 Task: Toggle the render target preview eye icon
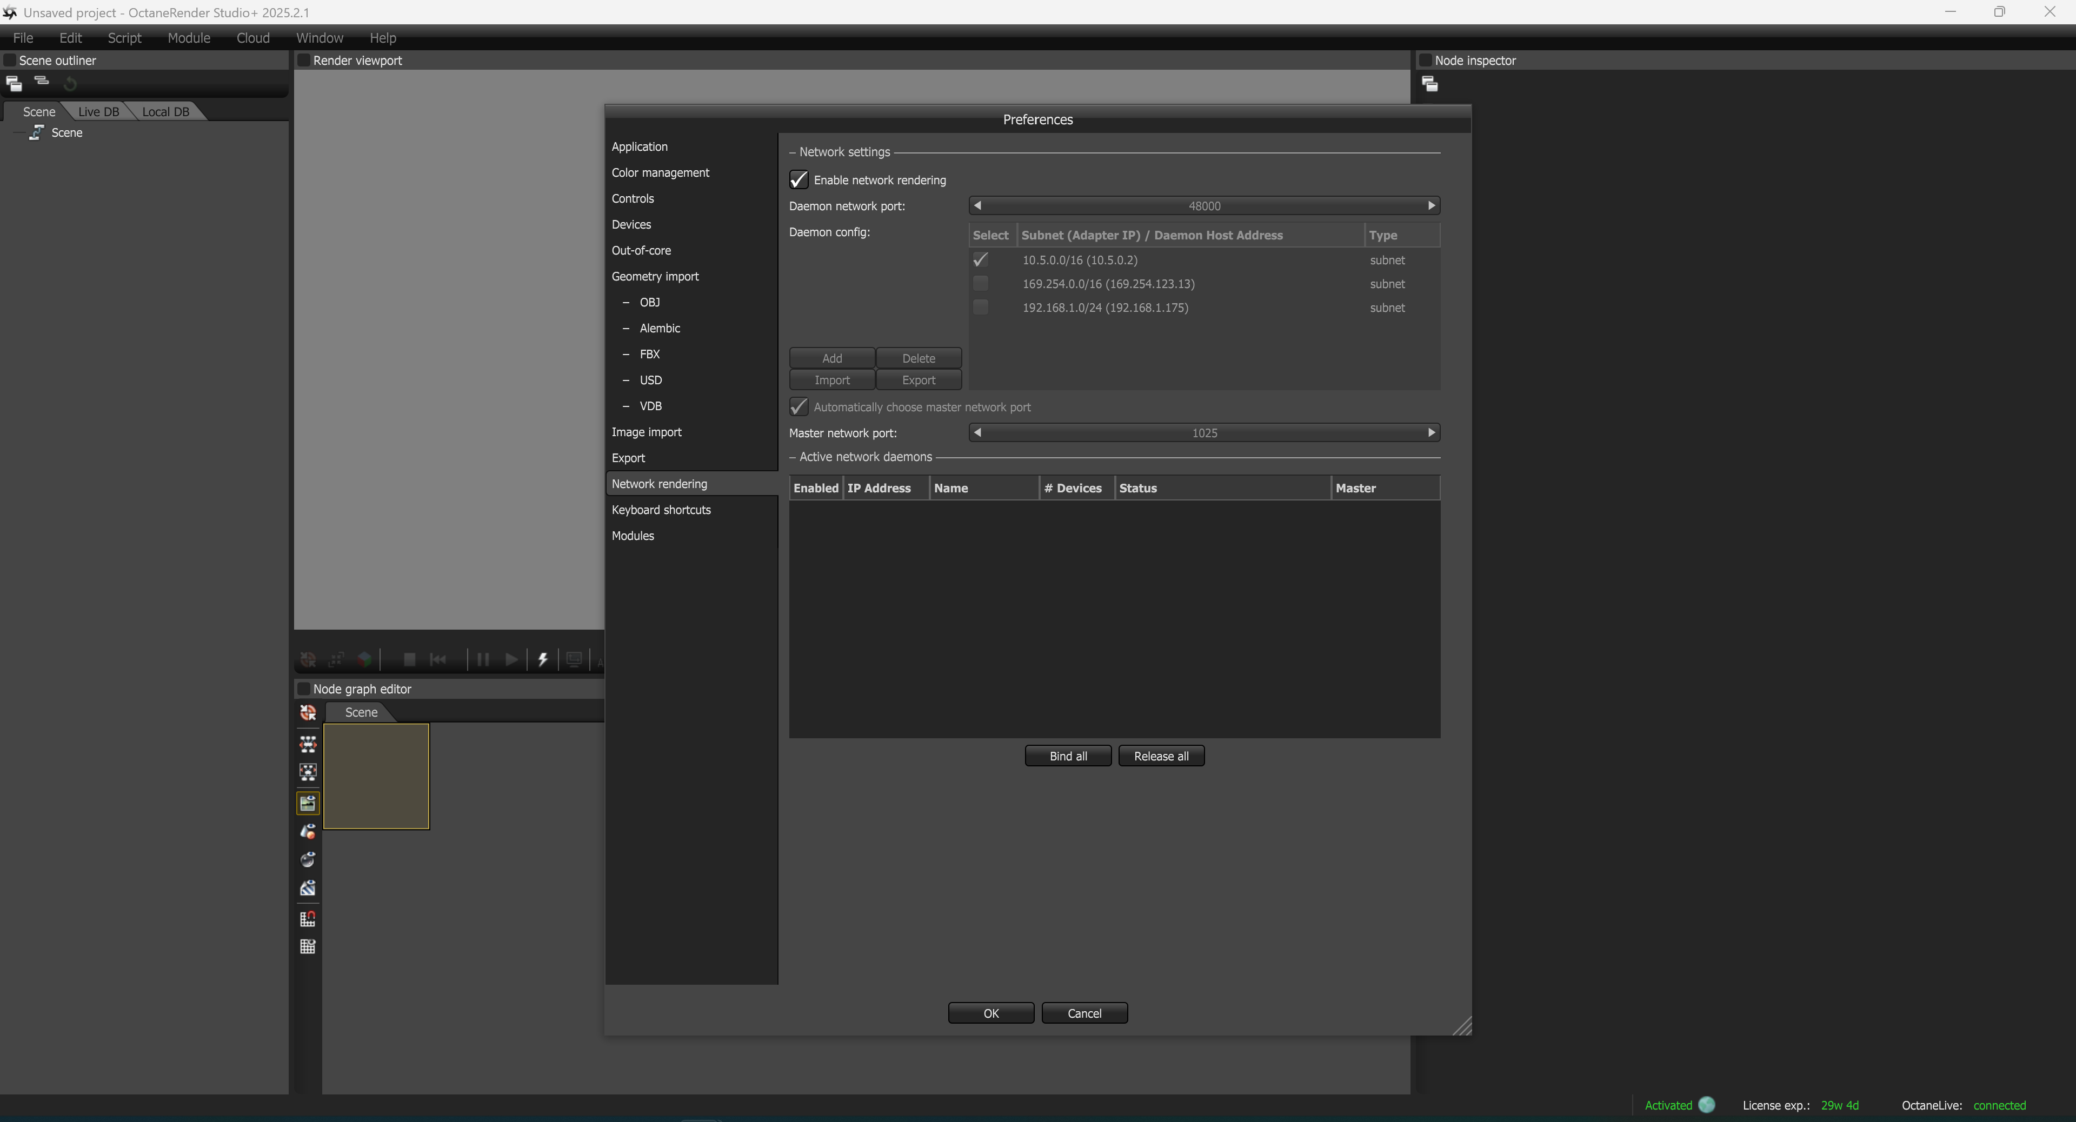[x=308, y=803]
